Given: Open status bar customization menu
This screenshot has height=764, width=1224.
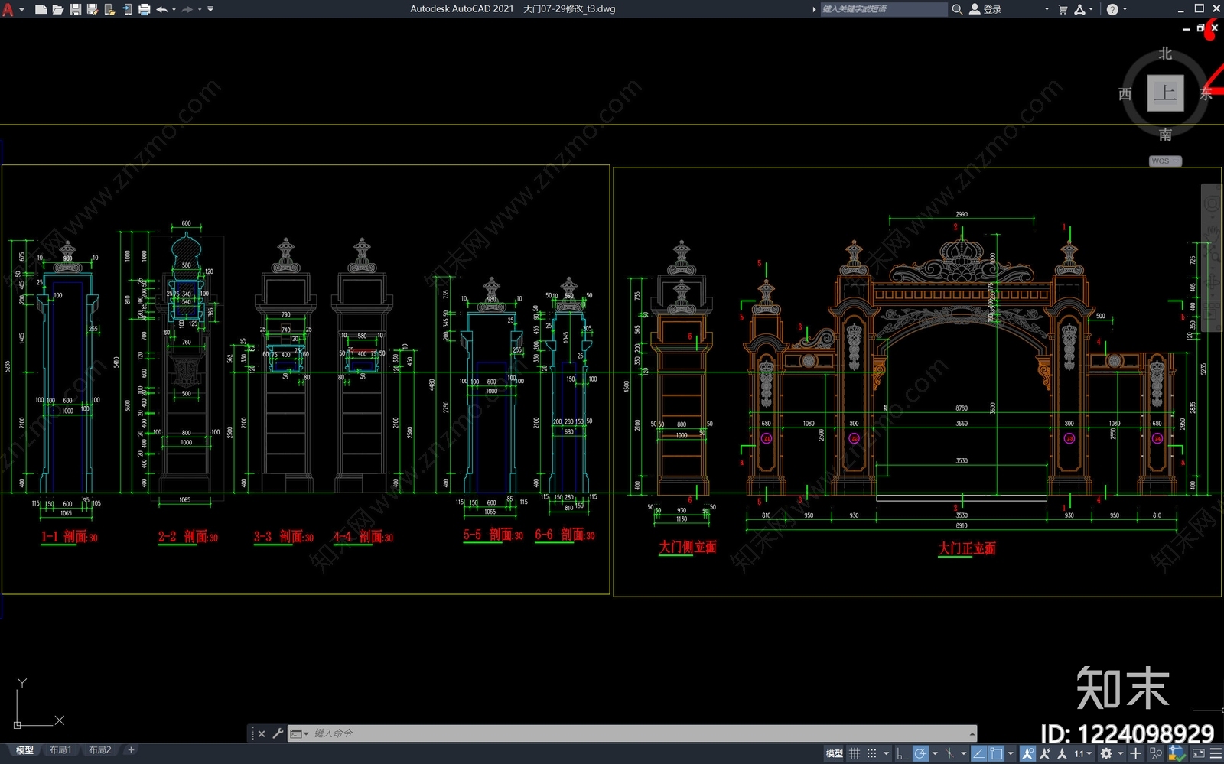Looking at the screenshot, I should [1216, 753].
